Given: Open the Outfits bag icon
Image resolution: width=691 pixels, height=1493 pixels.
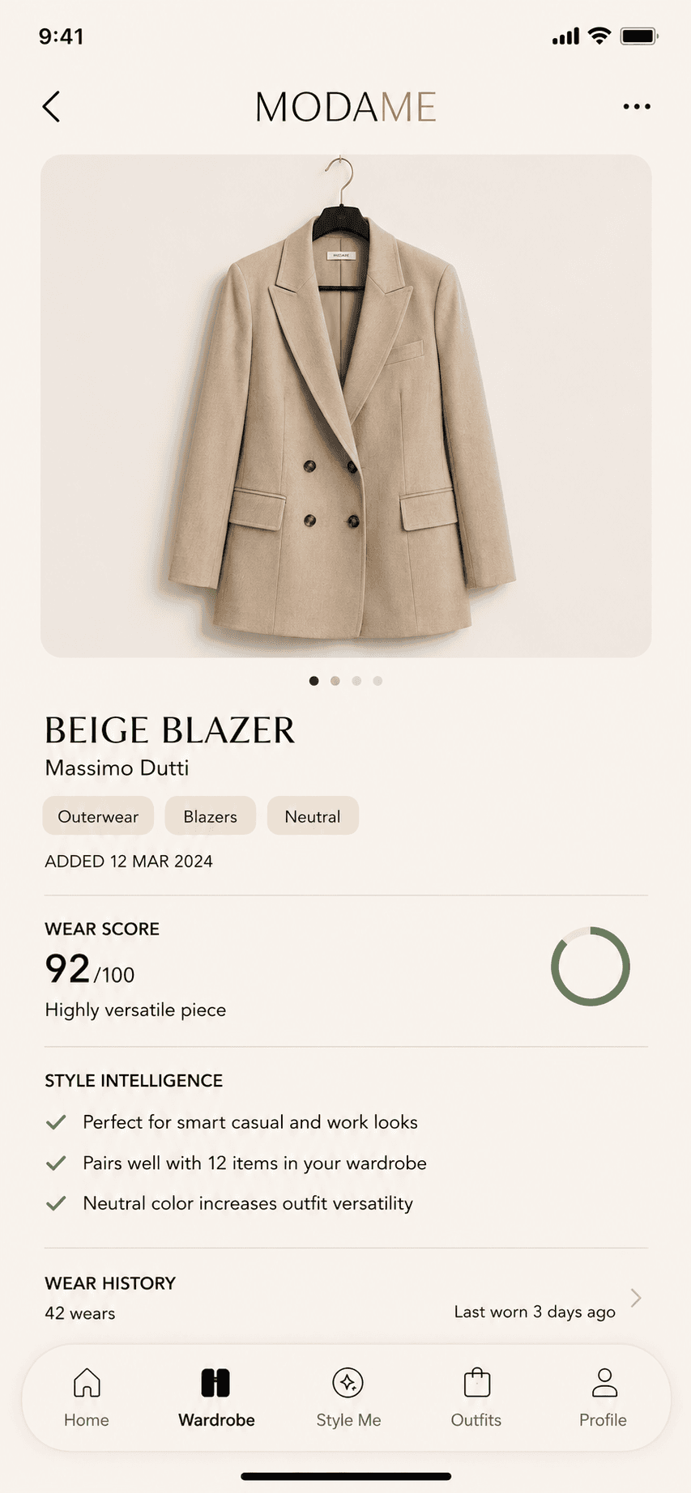Looking at the screenshot, I should (x=477, y=1382).
